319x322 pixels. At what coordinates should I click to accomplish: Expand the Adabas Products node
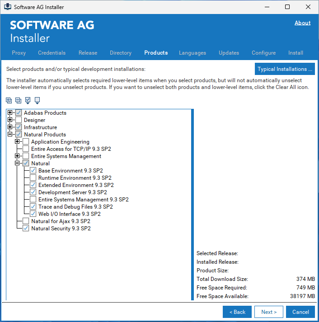[x=10, y=113]
